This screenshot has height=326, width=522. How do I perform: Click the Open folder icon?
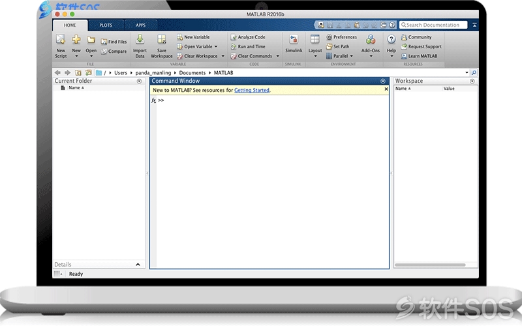(91, 40)
